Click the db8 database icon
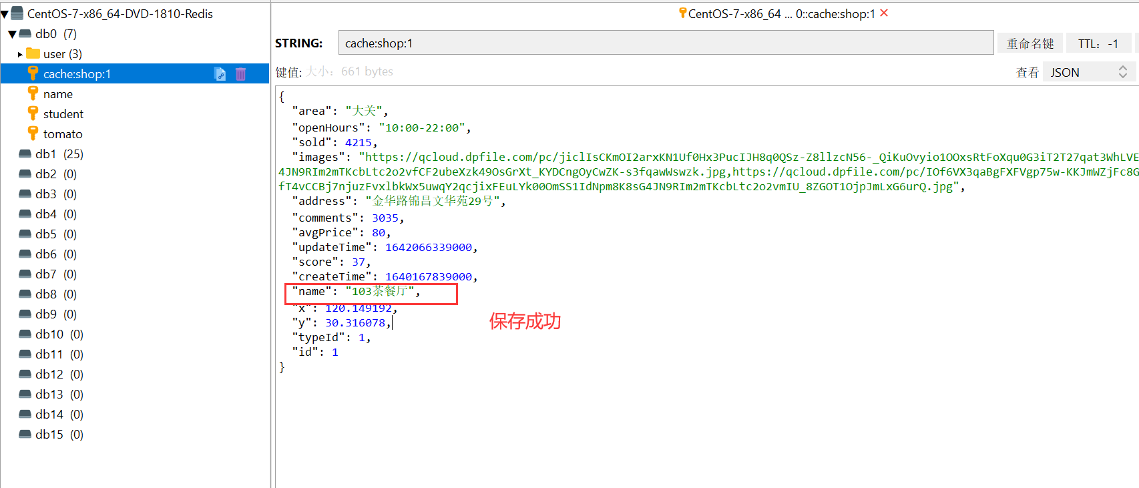 coord(25,294)
